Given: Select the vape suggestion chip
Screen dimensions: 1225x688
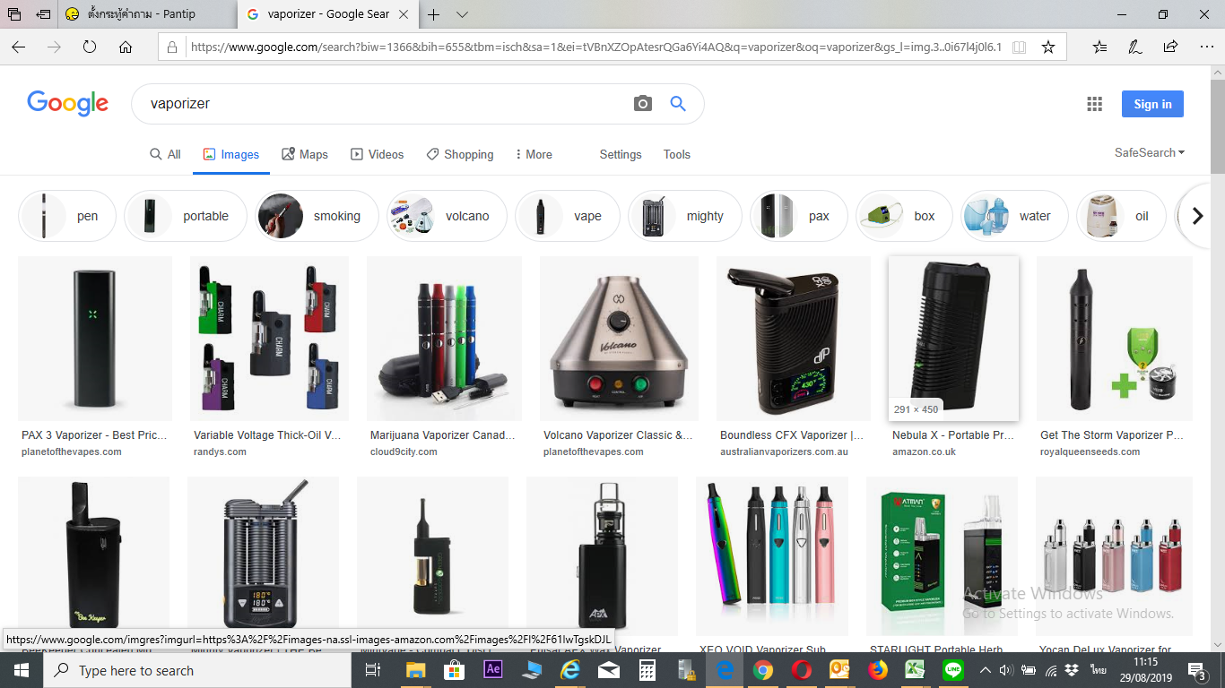Looking at the screenshot, I should pyautogui.click(x=568, y=216).
